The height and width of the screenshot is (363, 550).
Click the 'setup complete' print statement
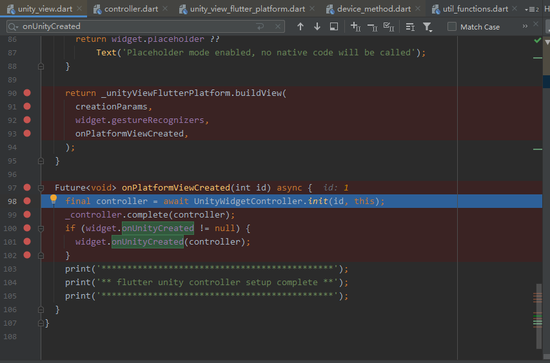[206, 283]
